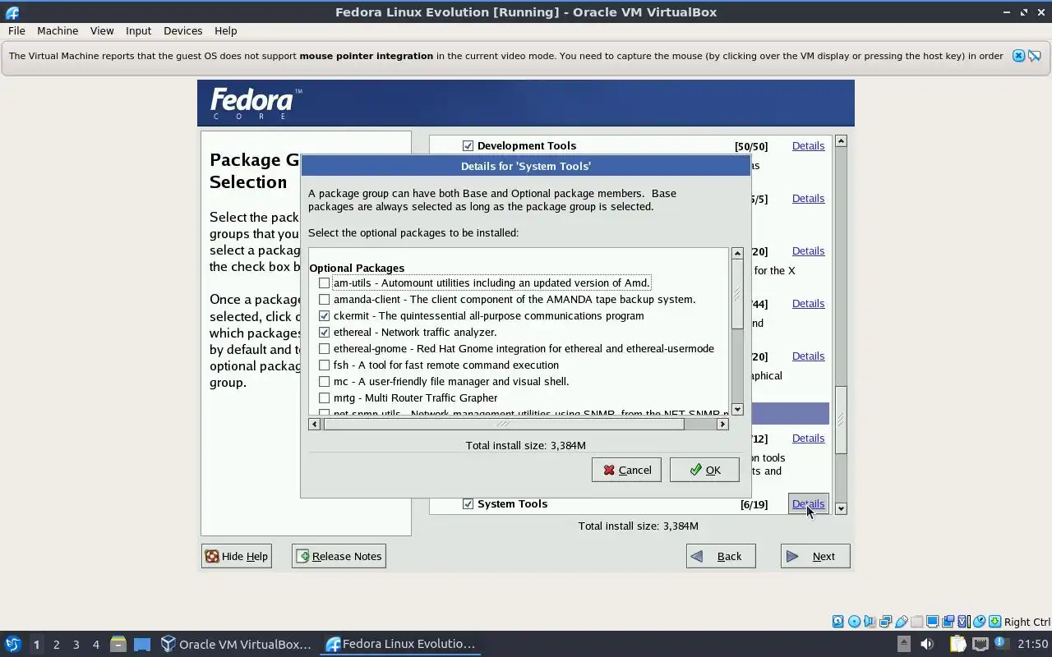Click the package group vertical scrollbar thumb
1052x657 pixels.
[x=841, y=420]
